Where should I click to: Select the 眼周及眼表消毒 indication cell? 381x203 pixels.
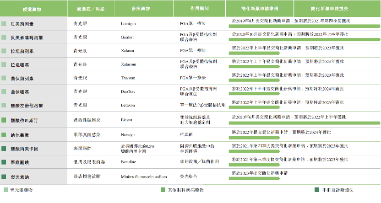[89, 162]
